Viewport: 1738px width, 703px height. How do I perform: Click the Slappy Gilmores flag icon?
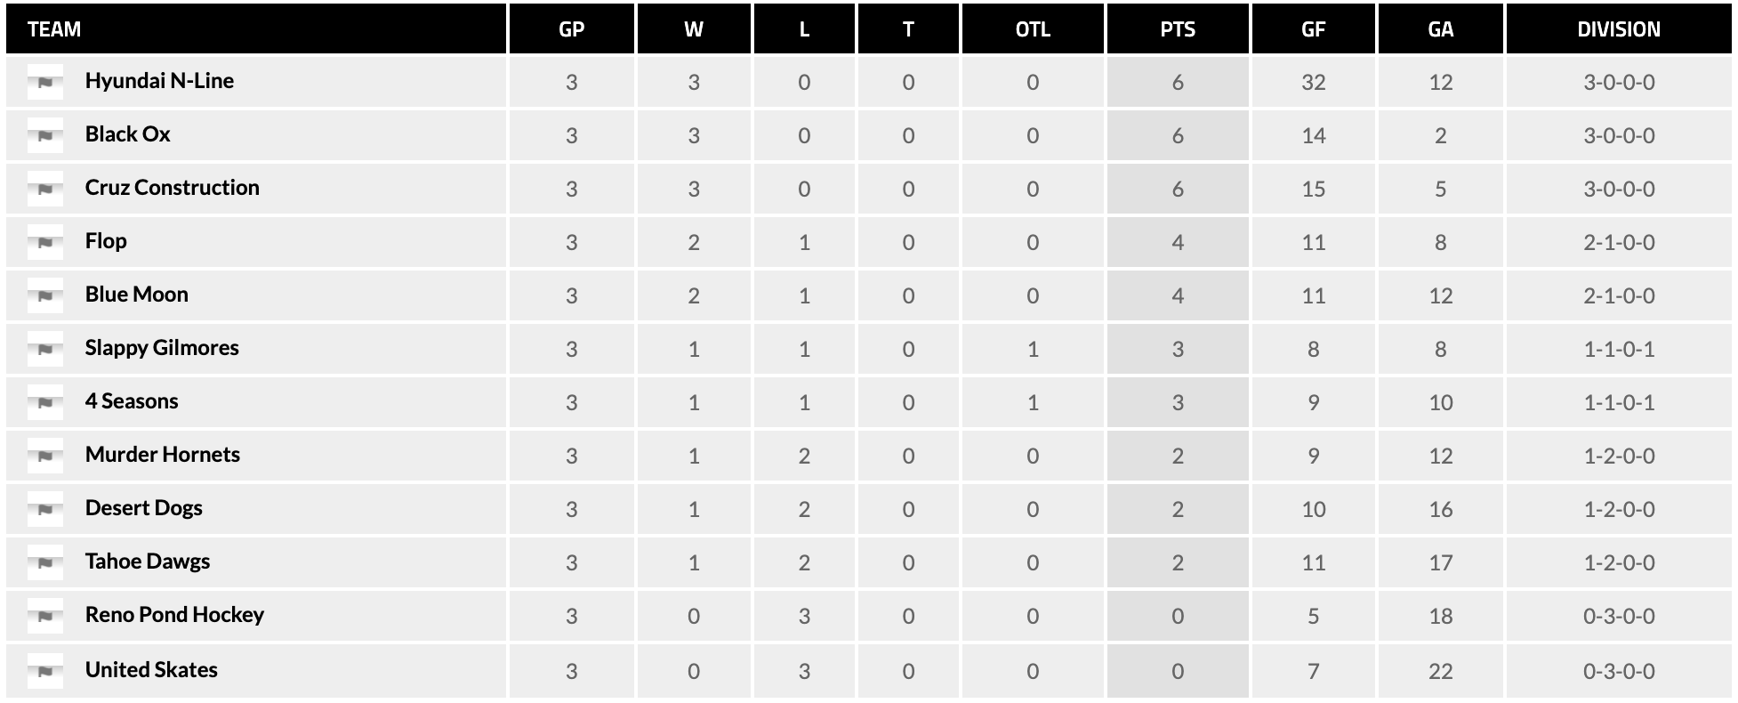tap(45, 349)
